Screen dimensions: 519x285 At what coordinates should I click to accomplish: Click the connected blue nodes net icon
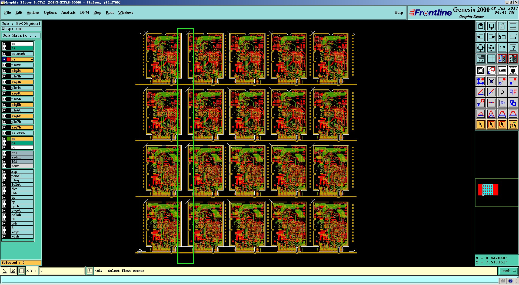click(481, 81)
